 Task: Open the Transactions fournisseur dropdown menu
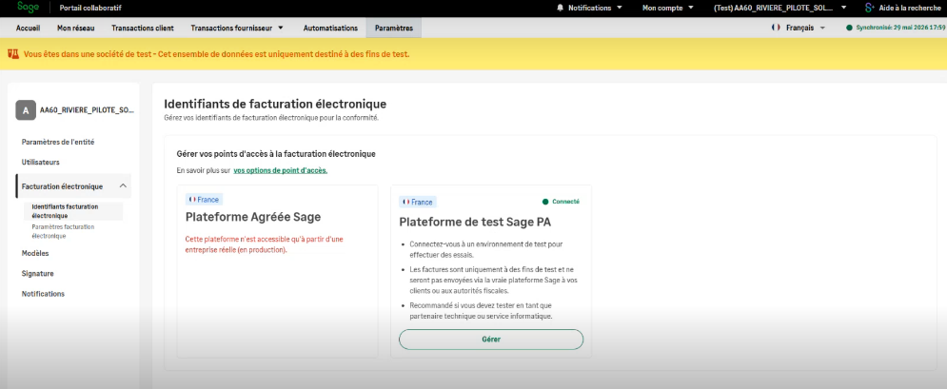pos(237,28)
